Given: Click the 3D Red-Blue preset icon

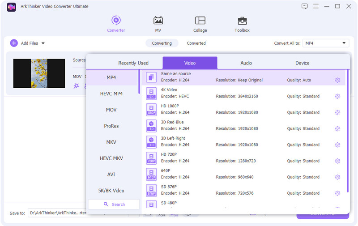Looking at the screenshot, I should tap(151, 126).
